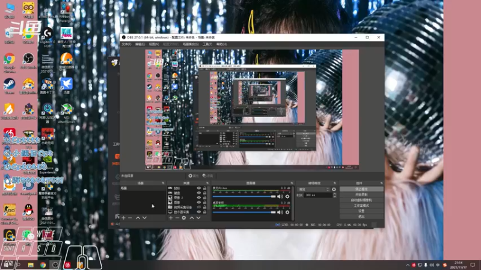Move the selected scene up
The height and width of the screenshot is (270, 481).
pos(138,218)
